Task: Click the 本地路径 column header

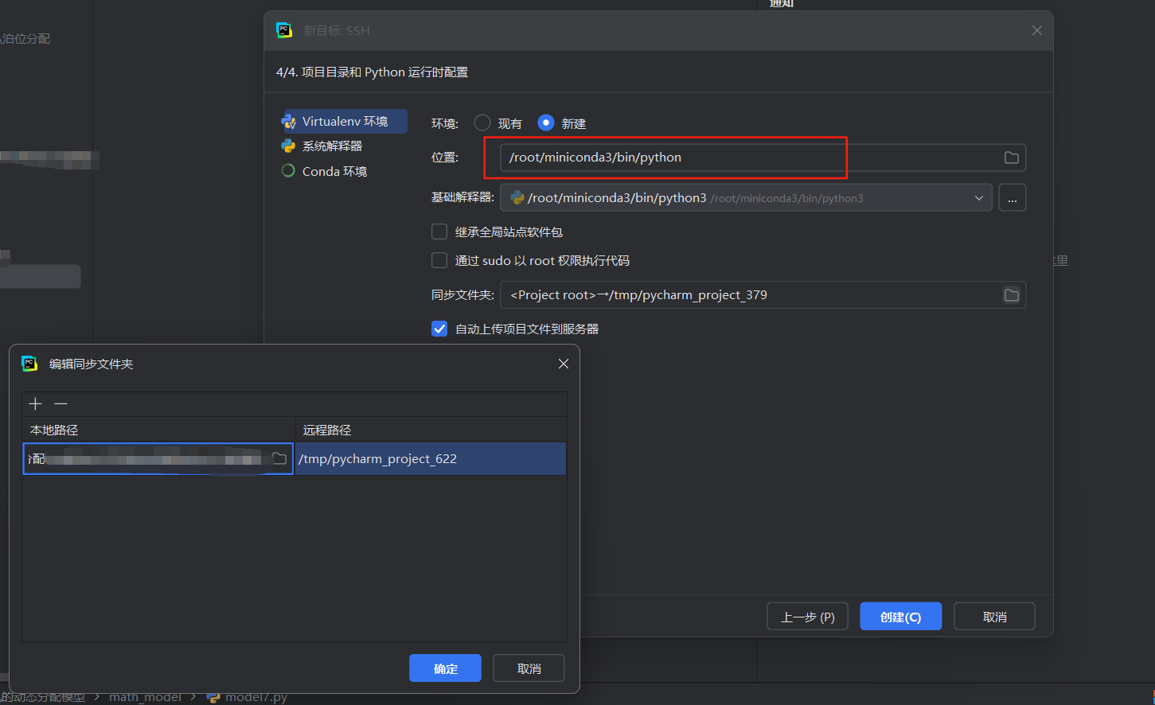Action: coord(158,430)
